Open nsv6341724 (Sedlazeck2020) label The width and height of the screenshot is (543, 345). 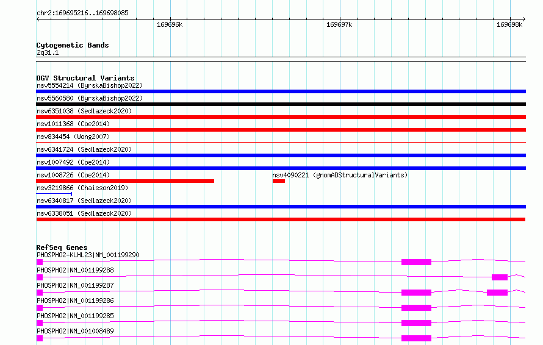84,149
